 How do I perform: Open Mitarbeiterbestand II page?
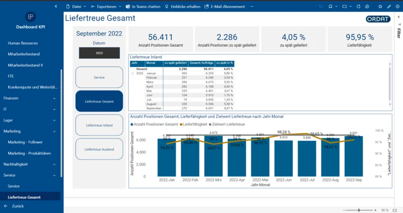click(x=25, y=65)
